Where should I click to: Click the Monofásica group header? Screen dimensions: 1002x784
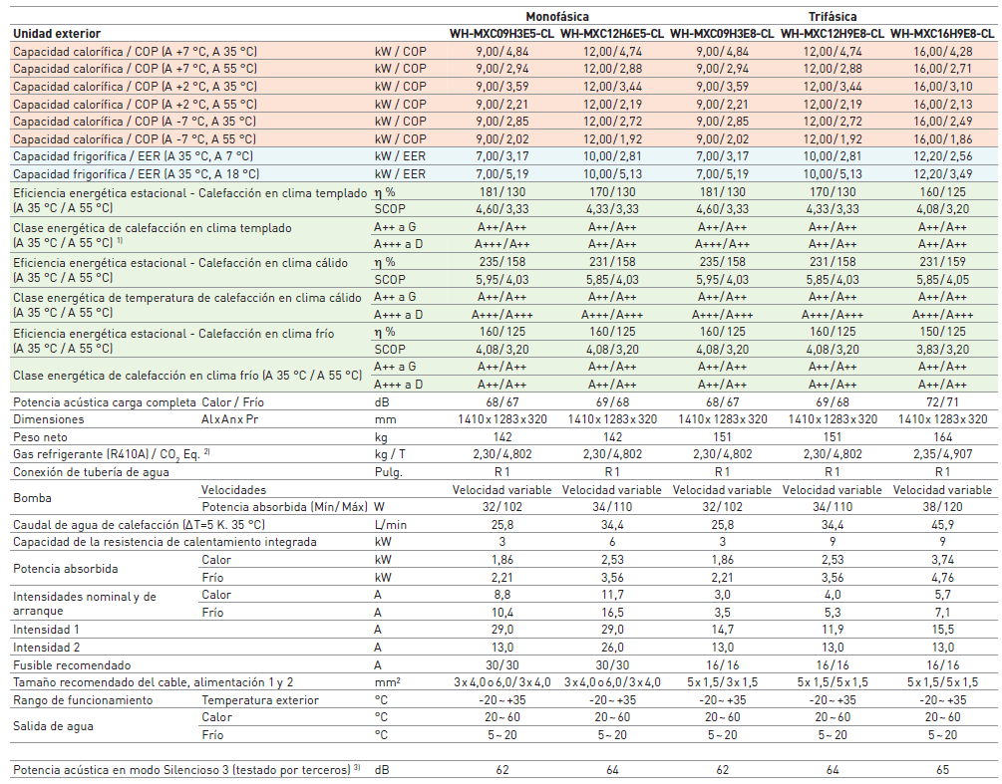click(x=557, y=17)
